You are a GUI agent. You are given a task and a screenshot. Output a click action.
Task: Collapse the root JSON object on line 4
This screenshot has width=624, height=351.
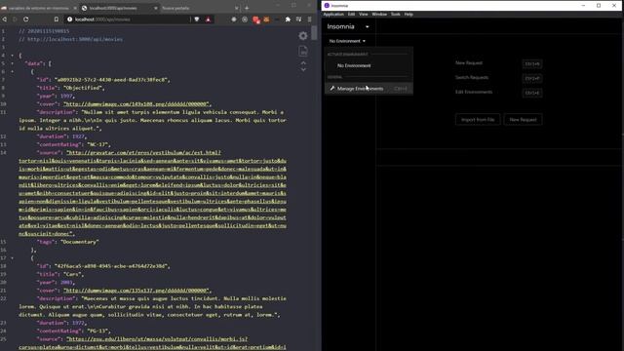point(12,56)
